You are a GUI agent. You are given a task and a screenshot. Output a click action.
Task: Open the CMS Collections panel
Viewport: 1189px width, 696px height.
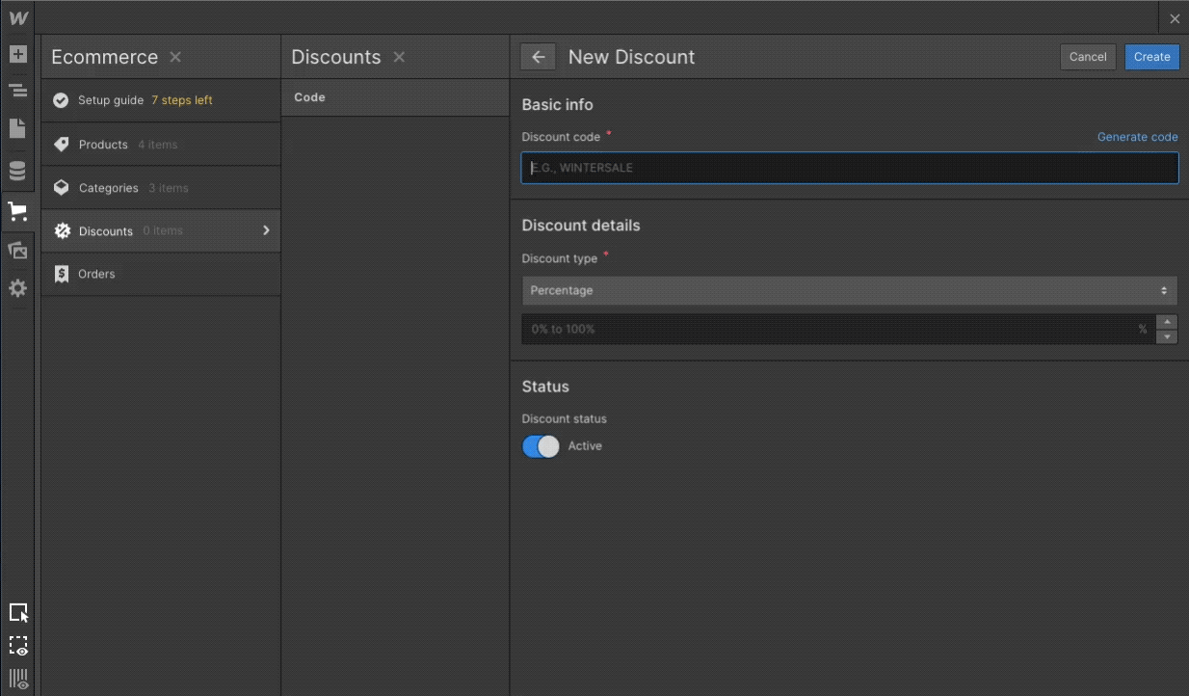click(18, 171)
